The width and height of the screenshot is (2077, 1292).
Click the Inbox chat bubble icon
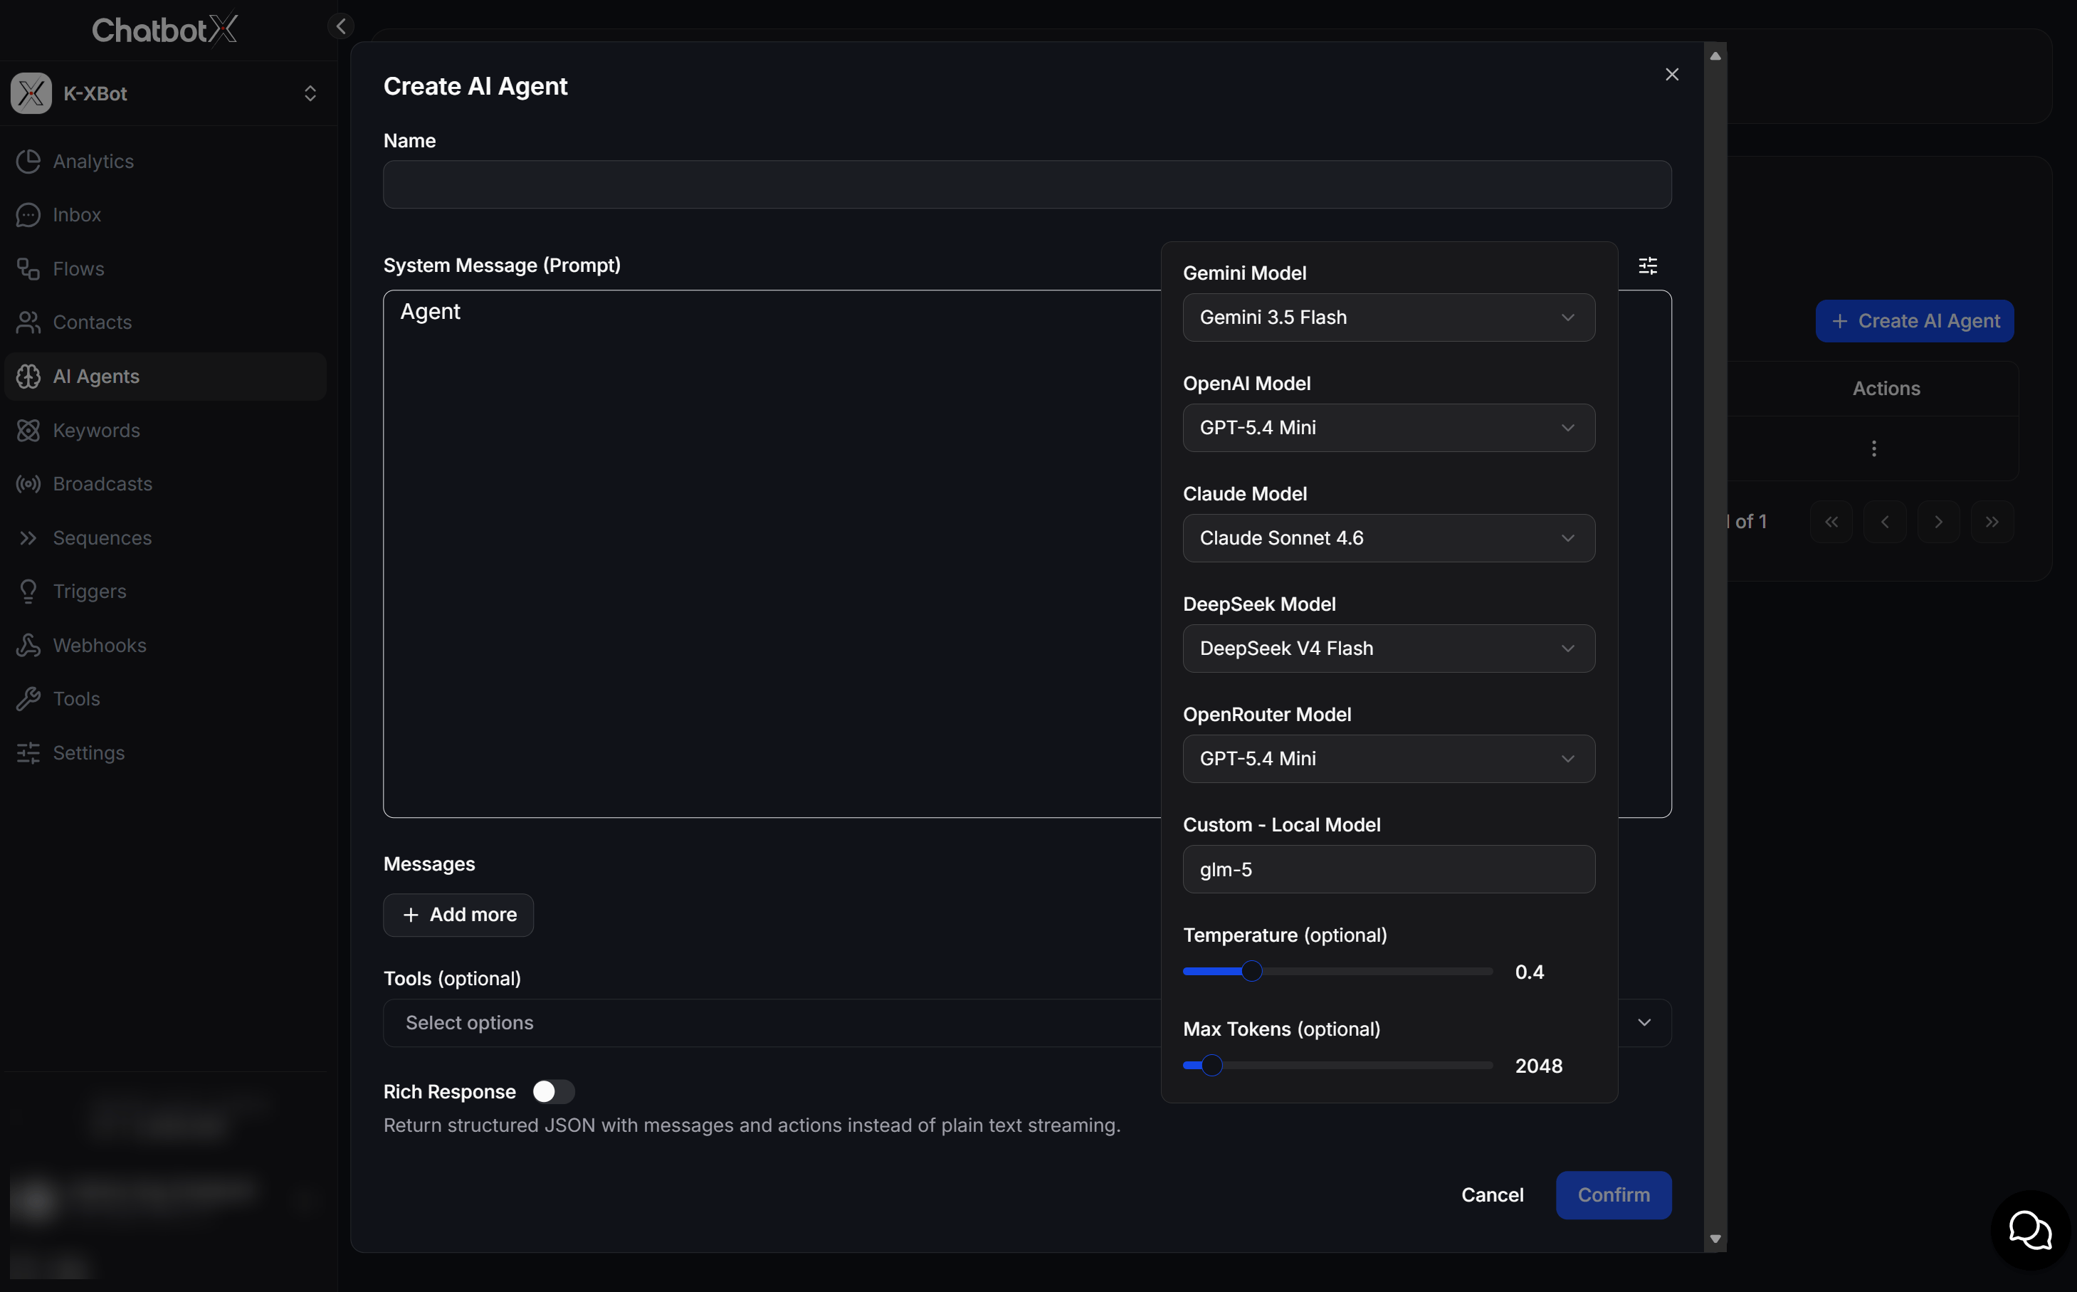(x=28, y=215)
